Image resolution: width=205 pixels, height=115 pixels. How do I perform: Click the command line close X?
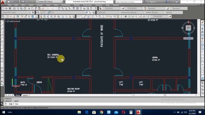point(2,101)
